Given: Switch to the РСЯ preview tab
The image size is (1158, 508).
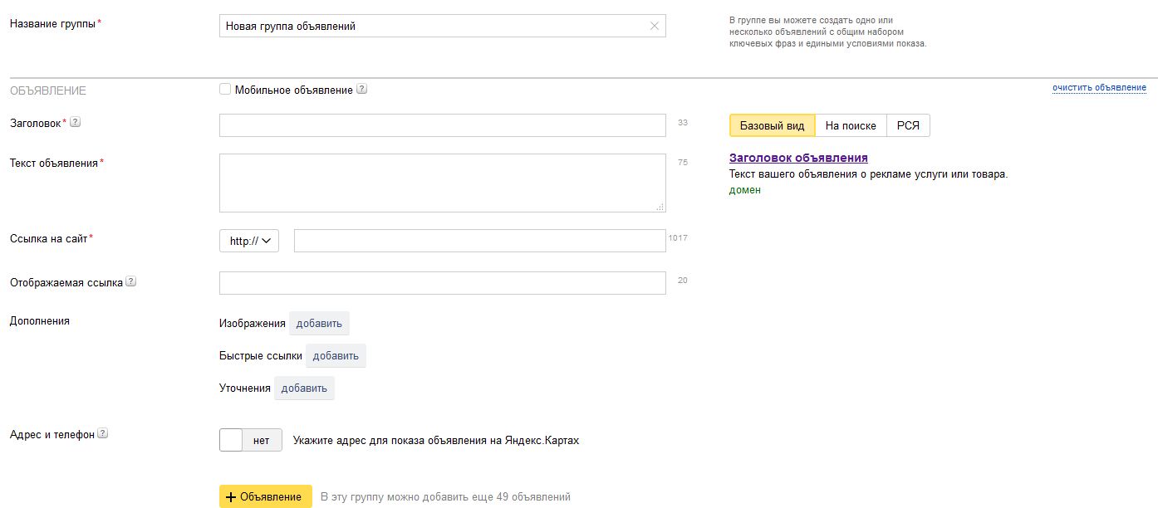Looking at the screenshot, I should coord(908,125).
